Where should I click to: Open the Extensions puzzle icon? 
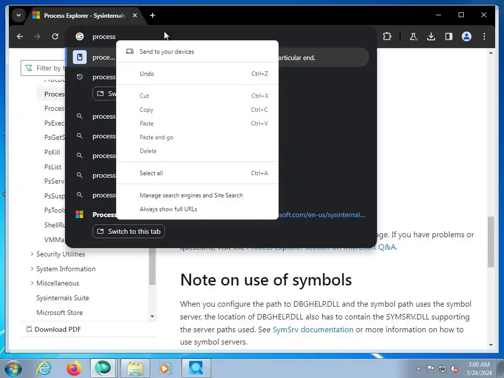(387, 36)
